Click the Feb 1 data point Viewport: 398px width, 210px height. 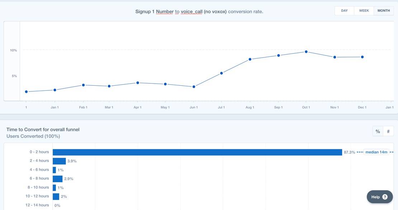click(x=84, y=85)
